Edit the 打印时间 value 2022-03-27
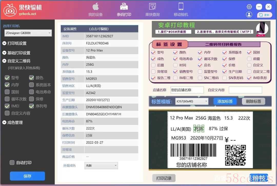The image size is (277, 186). pyautogui.click(x=111, y=143)
